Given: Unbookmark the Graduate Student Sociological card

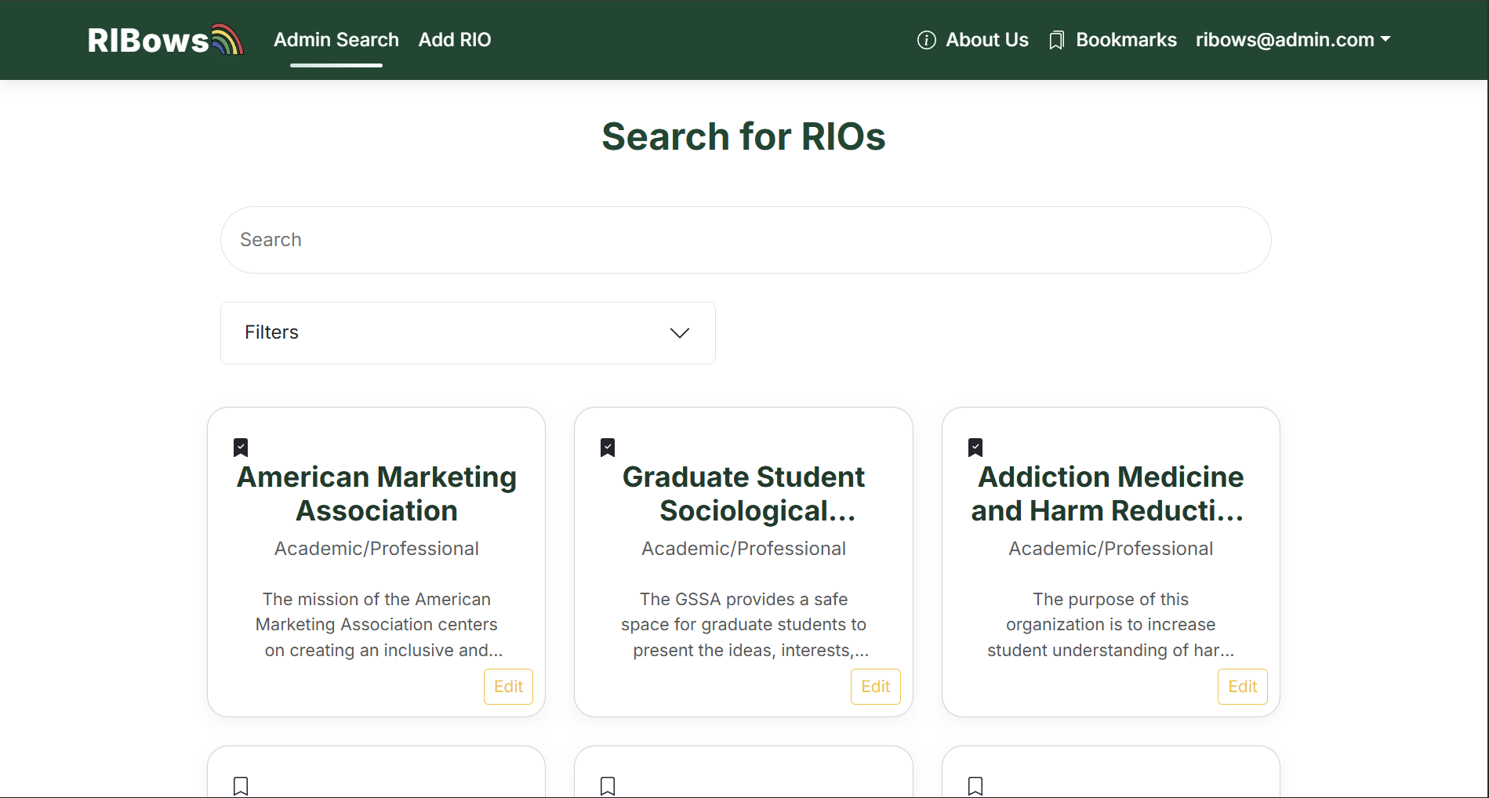Looking at the screenshot, I should click(x=608, y=448).
